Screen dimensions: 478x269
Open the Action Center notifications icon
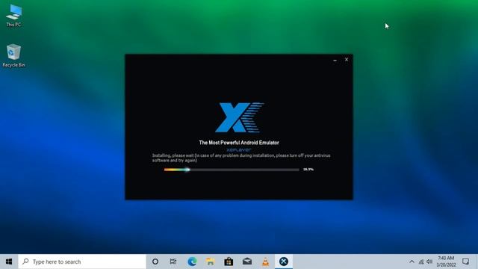point(465,262)
